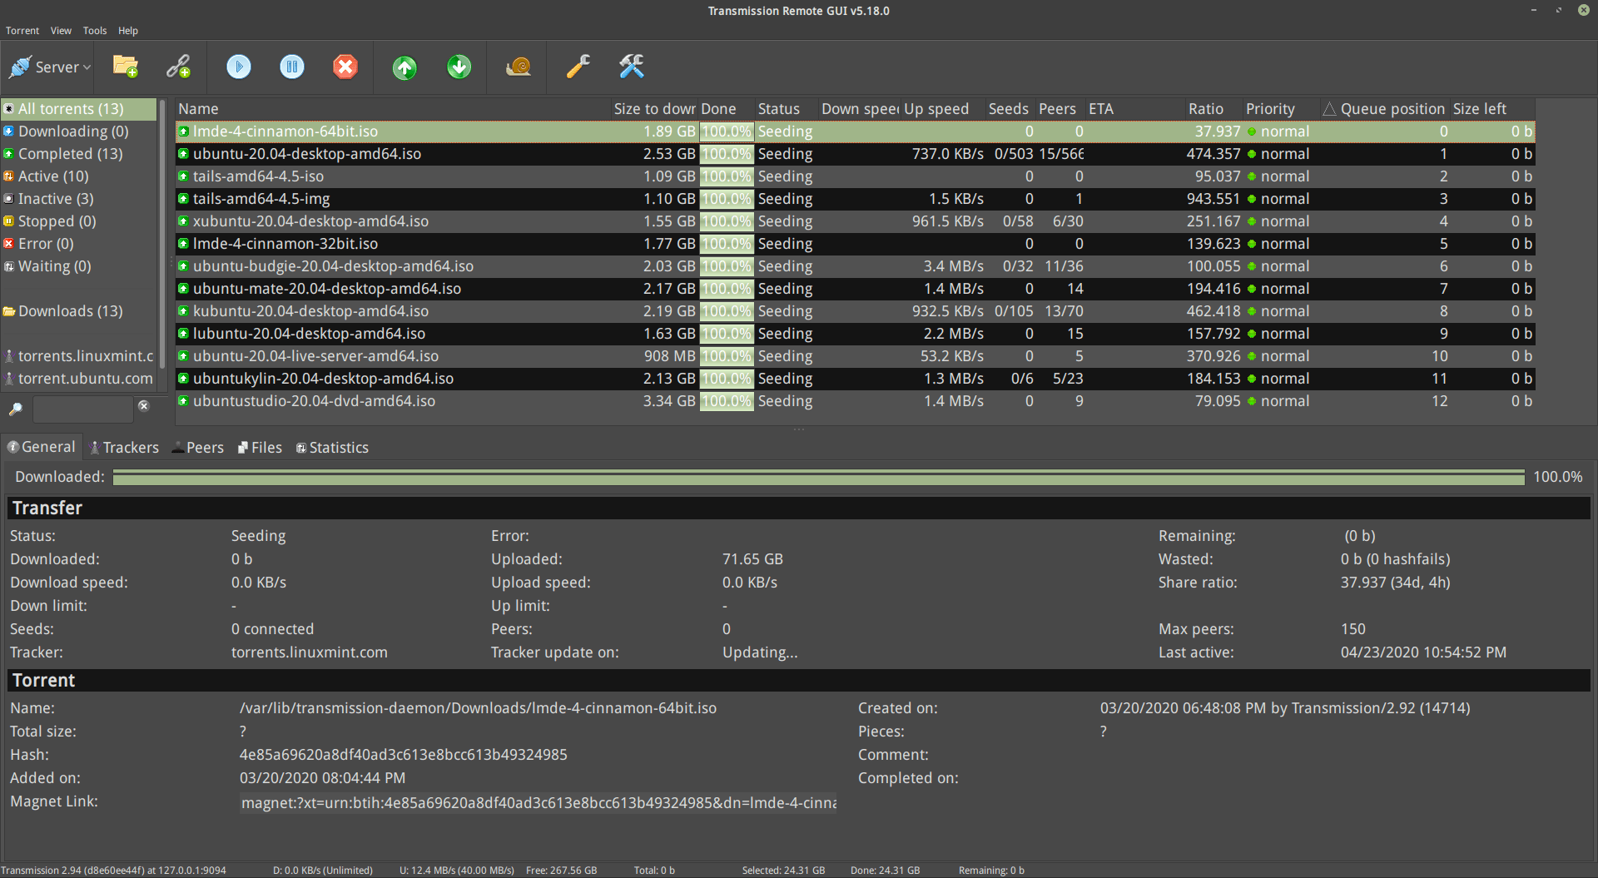Image resolution: width=1598 pixels, height=878 pixels.
Task: Toggle the snail speed limit mode
Action: tap(519, 67)
